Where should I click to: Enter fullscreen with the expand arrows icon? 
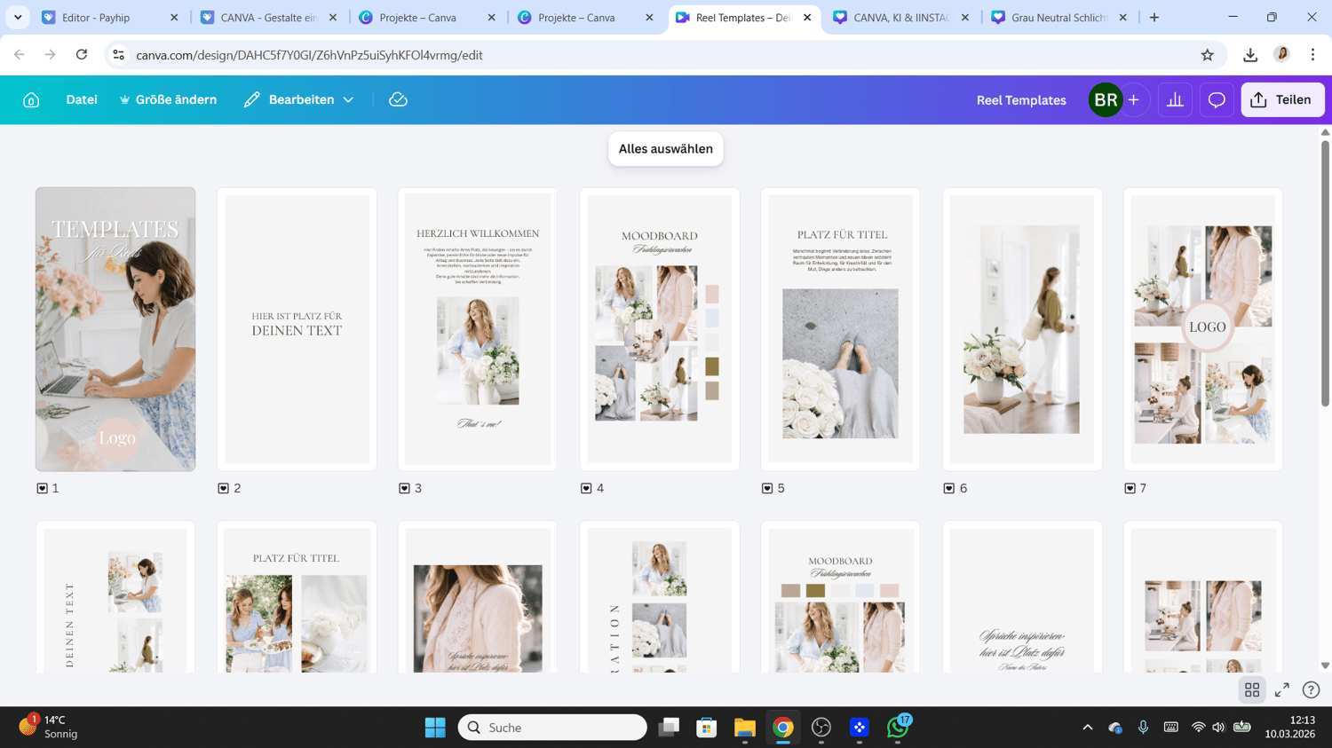click(x=1281, y=689)
